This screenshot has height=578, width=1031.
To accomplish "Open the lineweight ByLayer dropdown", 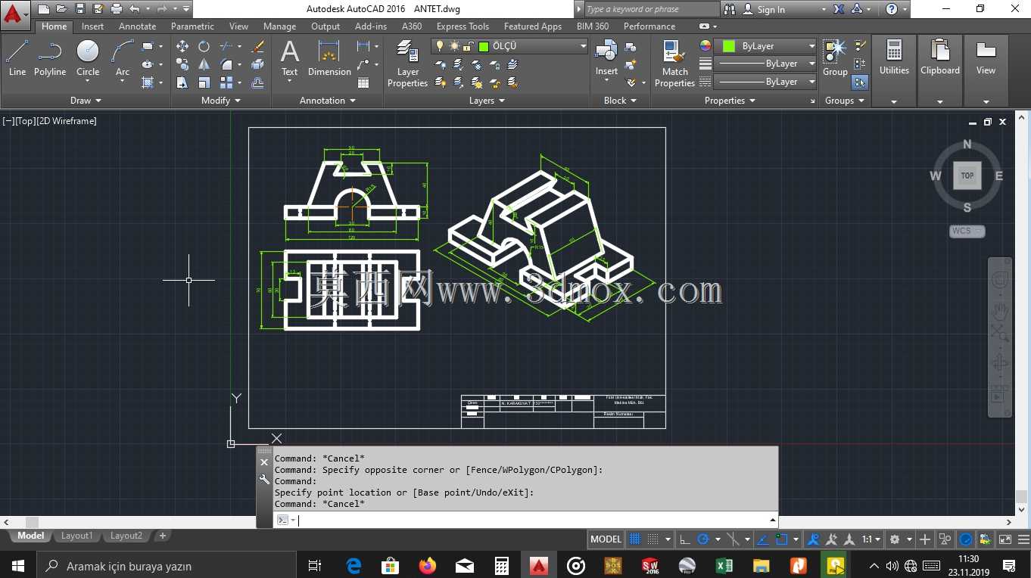I will point(765,64).
